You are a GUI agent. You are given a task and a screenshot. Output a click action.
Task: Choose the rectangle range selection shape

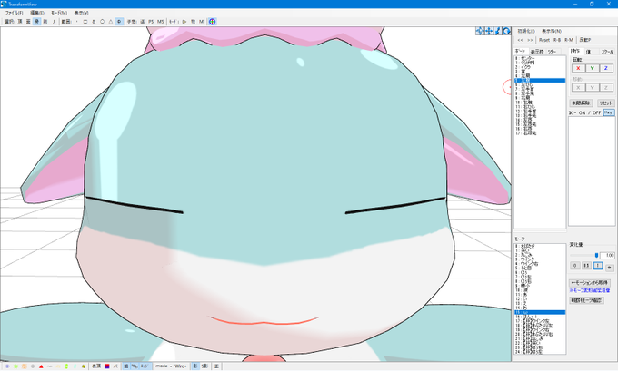click(85, 22)
